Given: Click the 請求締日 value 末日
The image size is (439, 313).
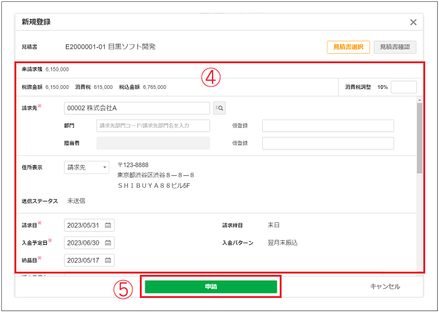Looking at the screenshot, I should pyautogui.click(x=273, y=225).
